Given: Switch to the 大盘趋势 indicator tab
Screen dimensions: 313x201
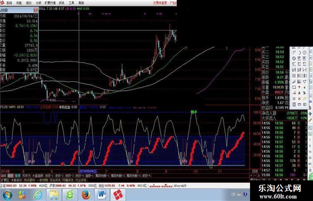Looking at the screenshot, I should point(38,176).
